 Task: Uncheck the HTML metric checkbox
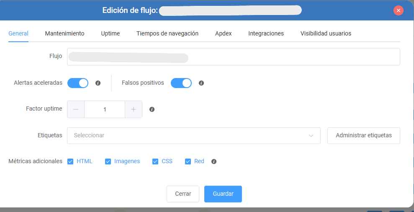[70, 162]
